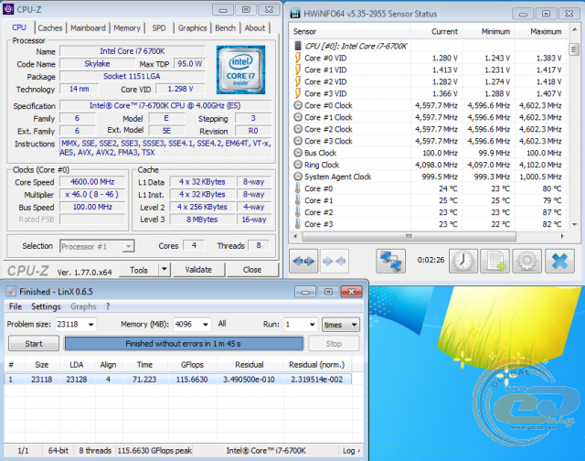Image resolution: width=585 pixels, height=461 pixels.
Task: Switch to the Memory tab in CPU-Z
Action: [127, 28]
